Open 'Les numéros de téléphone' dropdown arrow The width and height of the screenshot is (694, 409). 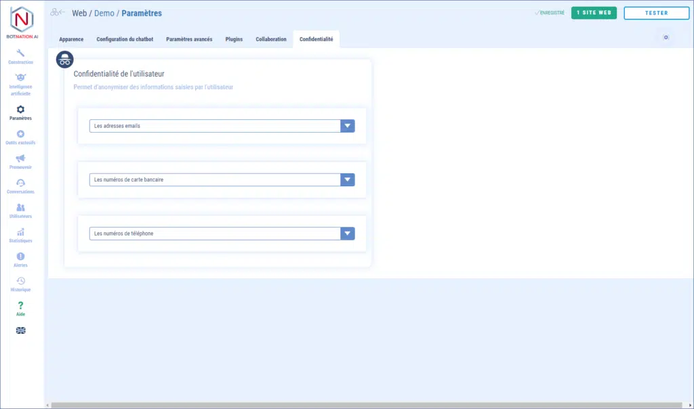347,234
